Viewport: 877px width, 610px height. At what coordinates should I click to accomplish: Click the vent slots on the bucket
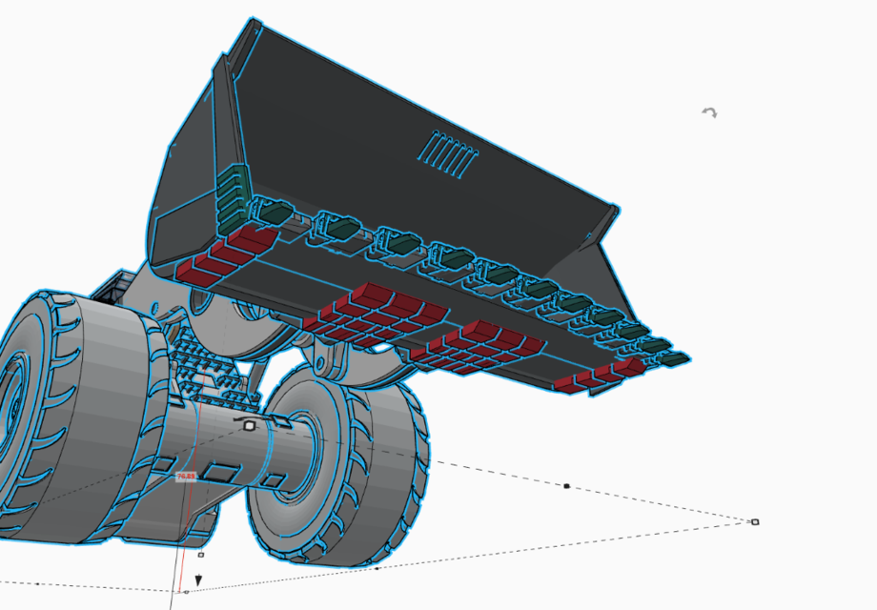pyautogui.click(x=448, y=152)
